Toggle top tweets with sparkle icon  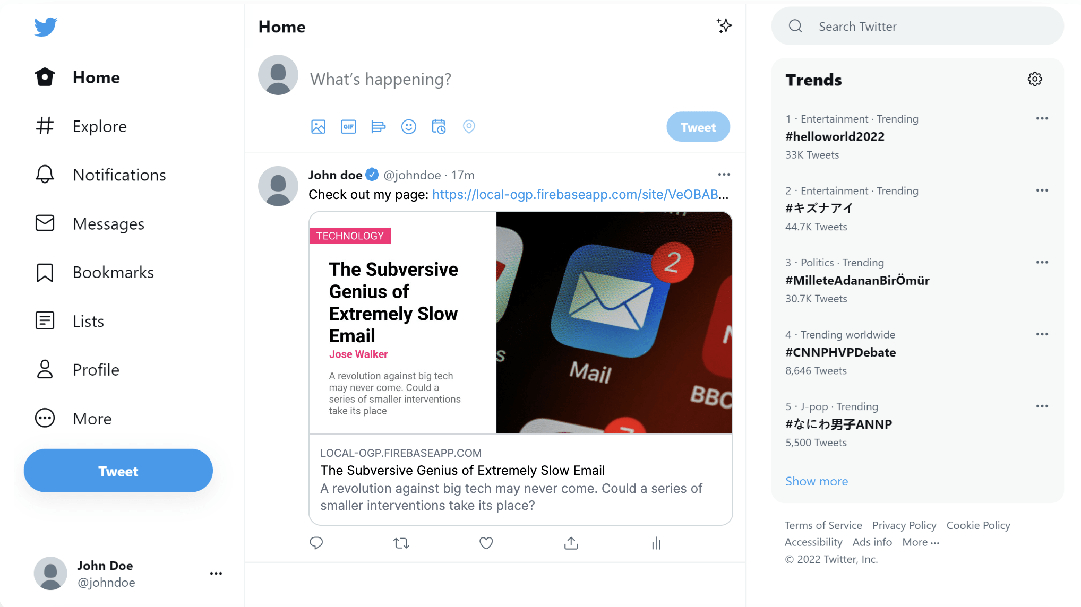[x=724, y=26]
